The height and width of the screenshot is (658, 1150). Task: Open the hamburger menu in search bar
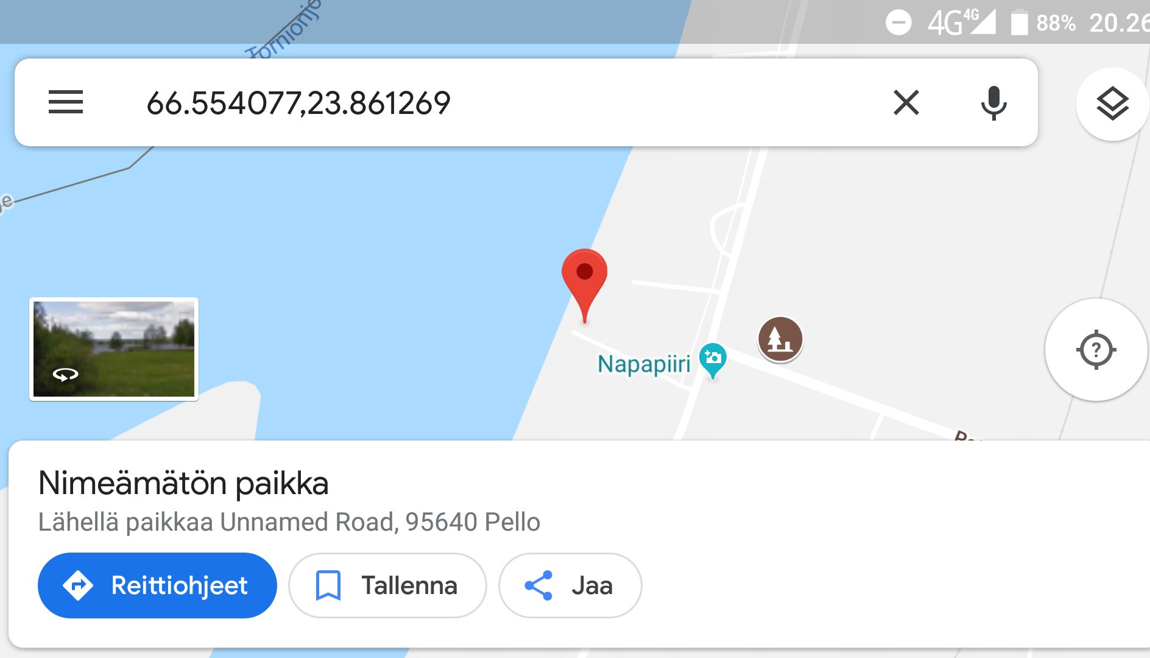(x=65, y=102)
